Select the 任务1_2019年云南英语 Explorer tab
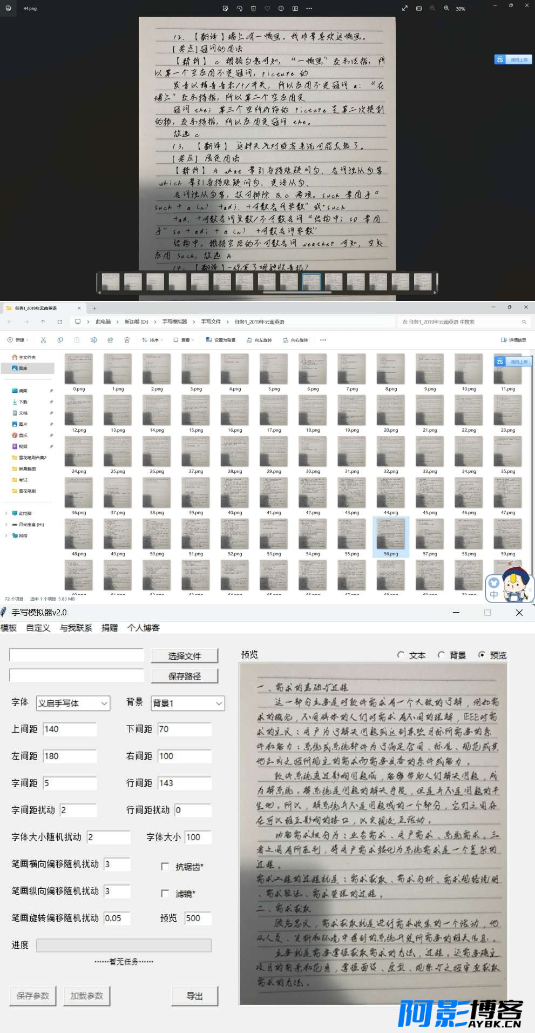This screenshot has width=535, height=1033. (x=44, y=308)
